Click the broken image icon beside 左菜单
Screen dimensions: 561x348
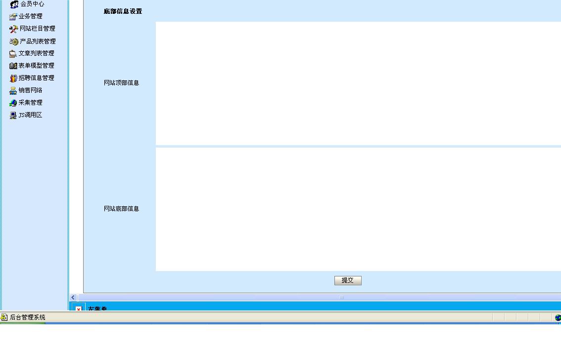(x=79, y=309)
